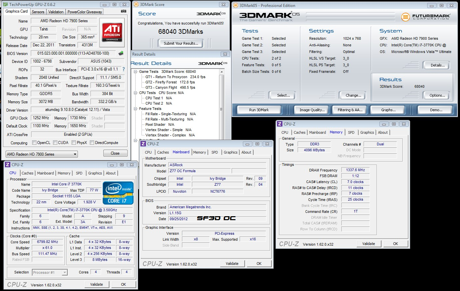Click the Core Speed 6799.82 MHz value
Image resolution: width=460 pixels, height=291 pixels.
pyautogui.click(x=47, y=242)
